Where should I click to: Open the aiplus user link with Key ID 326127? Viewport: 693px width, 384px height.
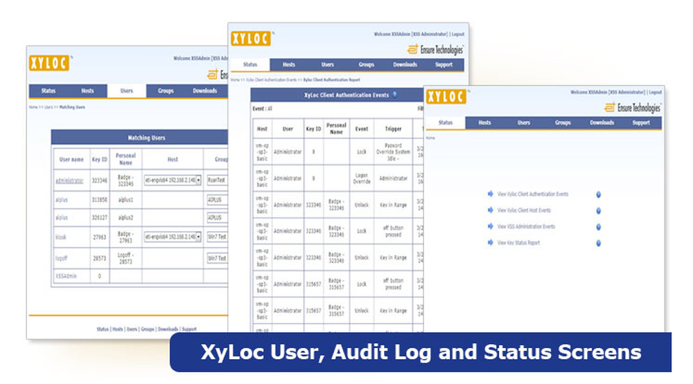62,217
